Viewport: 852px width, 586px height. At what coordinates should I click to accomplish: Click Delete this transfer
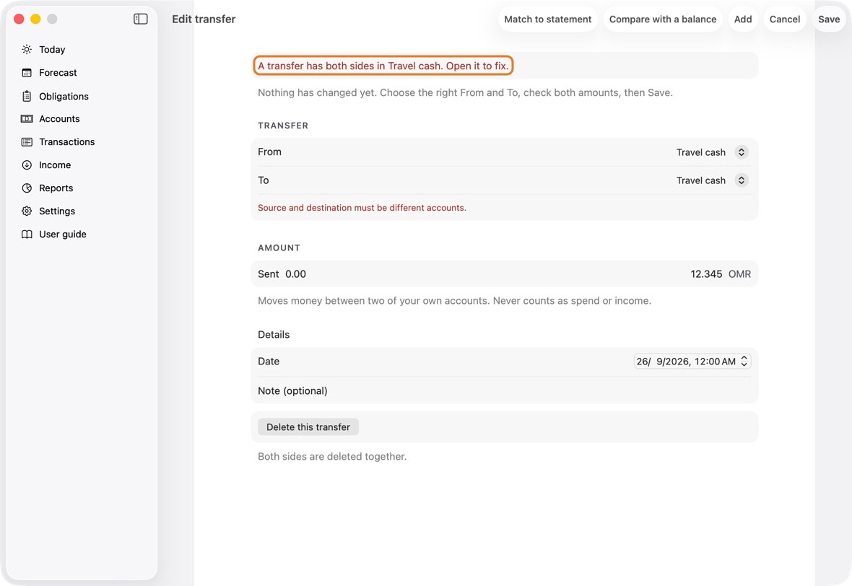click(308, 427)
